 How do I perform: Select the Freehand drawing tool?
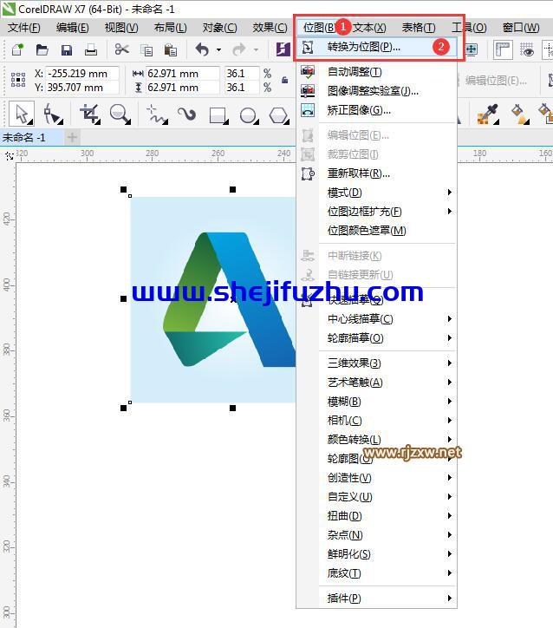tap(157, 114)
